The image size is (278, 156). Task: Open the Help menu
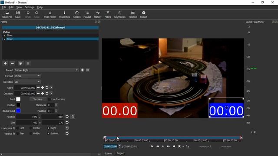[40, 7]
